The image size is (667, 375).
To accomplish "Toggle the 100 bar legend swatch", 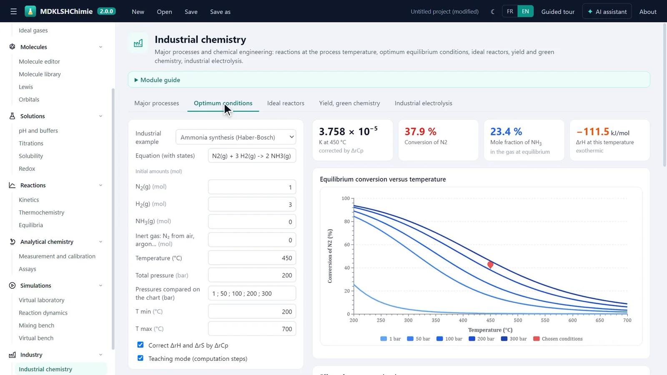I will [439, 339].
